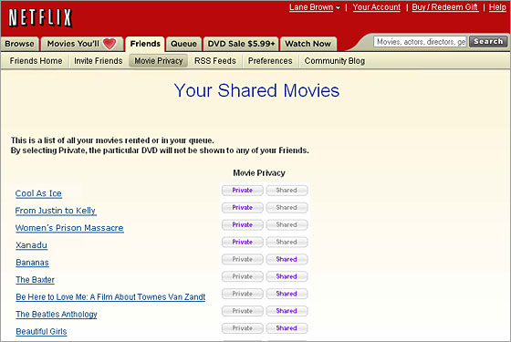Open The Baxter movie link
The image size is (511, 342).
[x=36, y=280]
